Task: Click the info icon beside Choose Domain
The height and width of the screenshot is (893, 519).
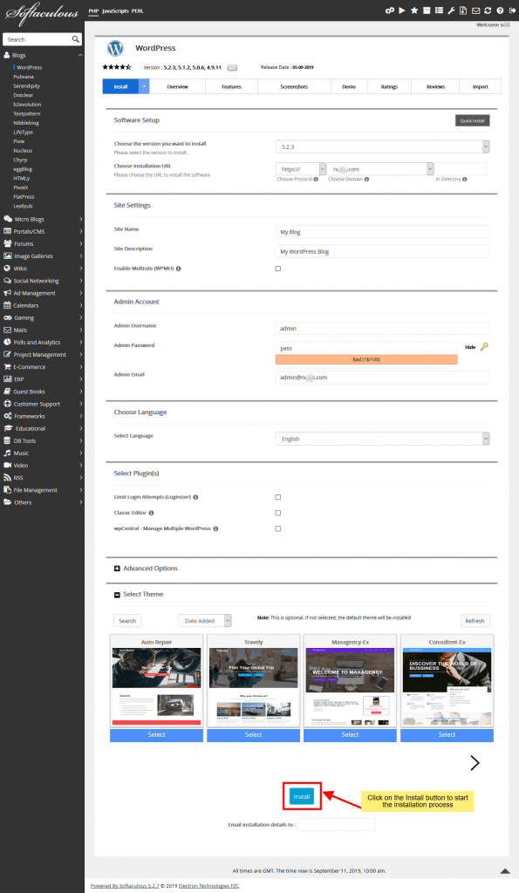Action: 366,180
